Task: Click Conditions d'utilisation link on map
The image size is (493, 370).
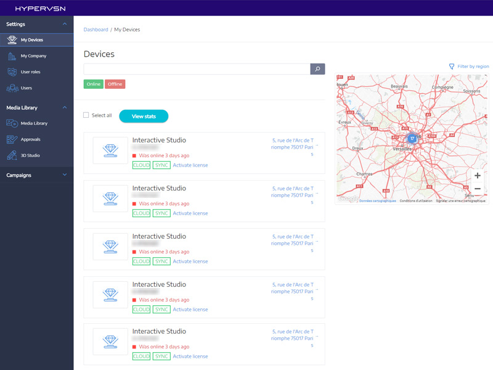Action: [415, 201]
